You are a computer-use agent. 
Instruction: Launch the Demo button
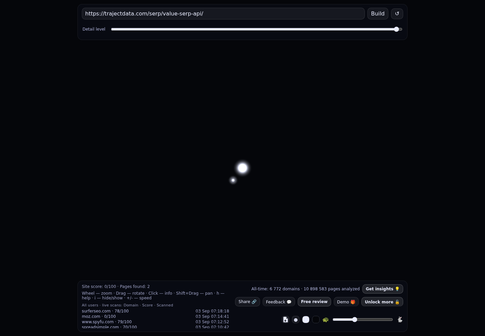tap(346, 302)
